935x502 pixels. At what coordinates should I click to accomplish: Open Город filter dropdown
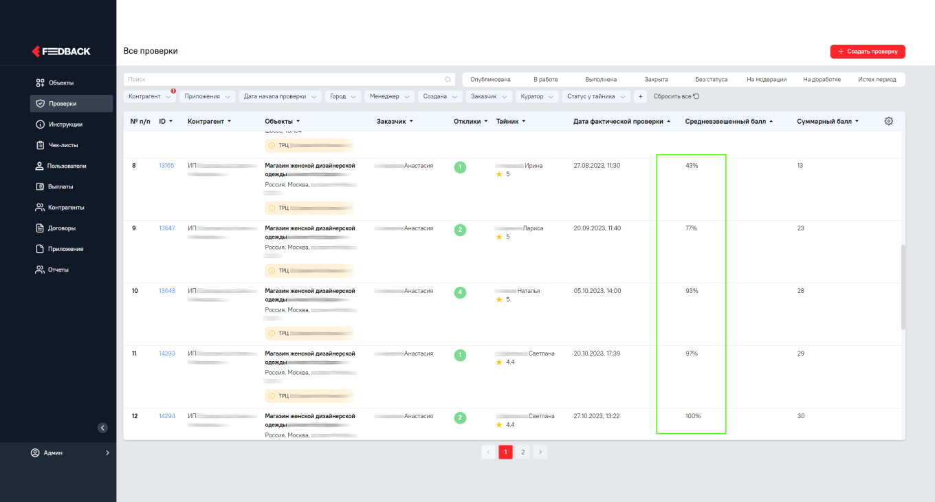[344, 97]
